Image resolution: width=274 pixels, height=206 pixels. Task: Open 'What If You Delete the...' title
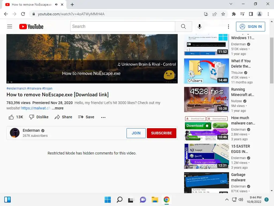tap(241, 64)
